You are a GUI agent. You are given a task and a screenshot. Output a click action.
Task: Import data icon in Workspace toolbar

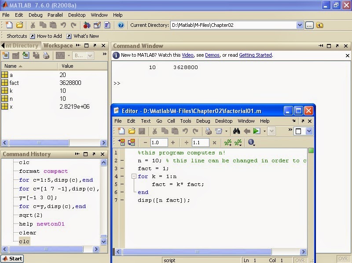[x=26, y=55]
